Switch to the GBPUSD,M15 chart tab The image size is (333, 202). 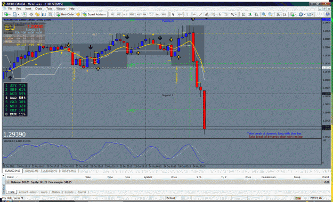(32, 171)
